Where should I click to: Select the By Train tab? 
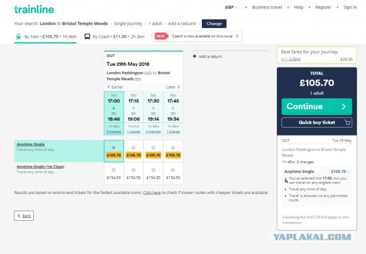(x=46, y=37)
